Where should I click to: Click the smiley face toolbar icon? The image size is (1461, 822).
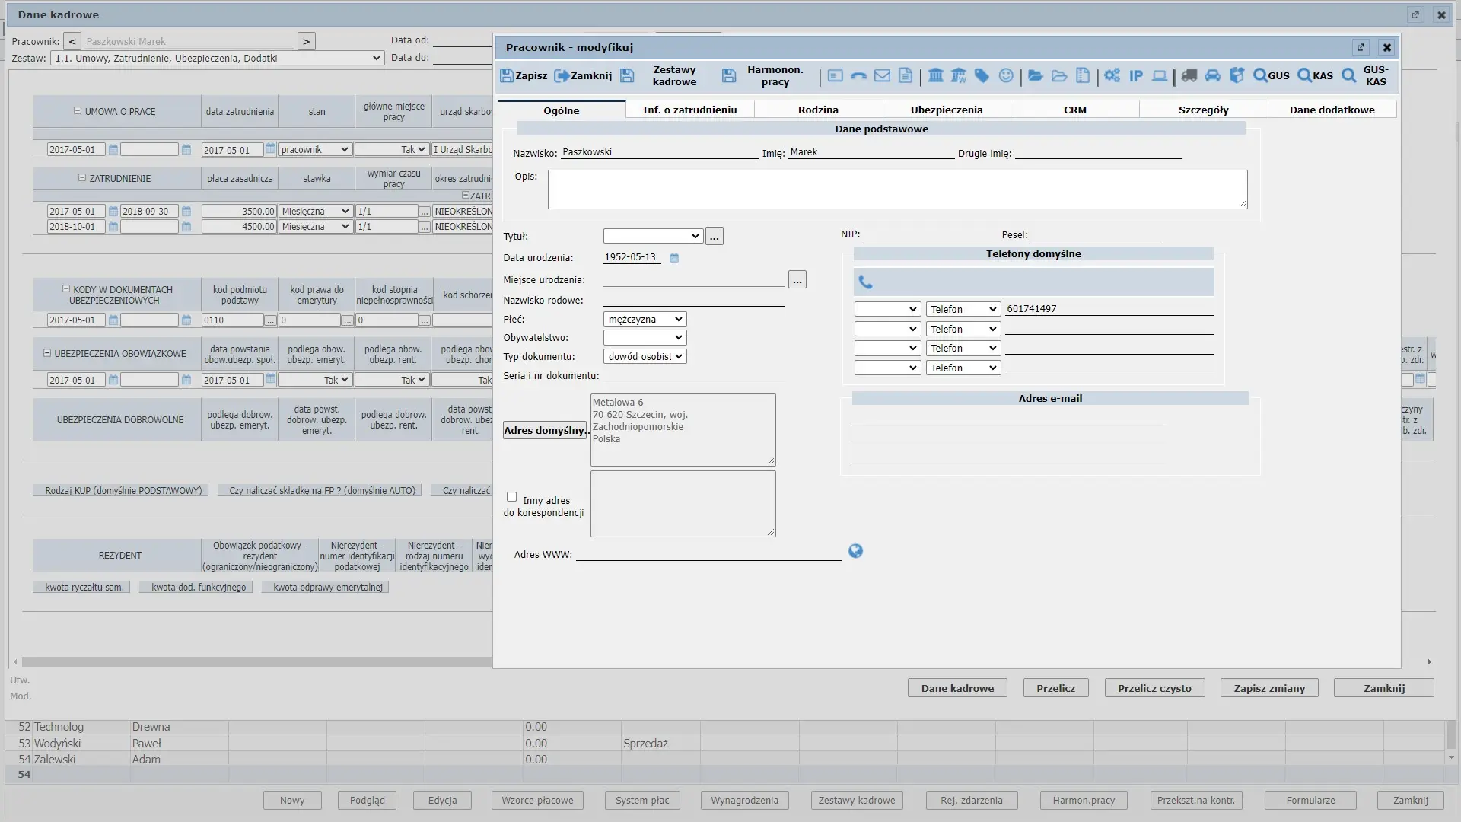pos(1006,75)
